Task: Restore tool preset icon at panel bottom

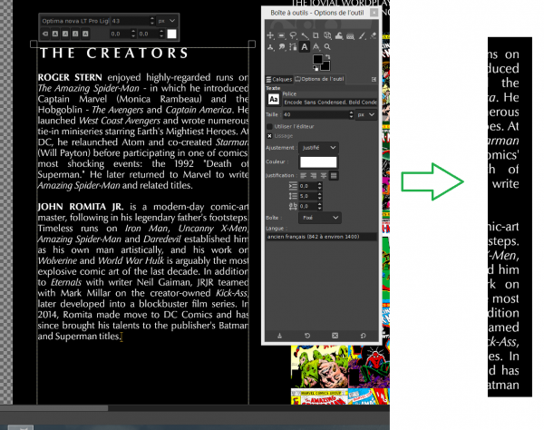Action: [x=307, y=336]
